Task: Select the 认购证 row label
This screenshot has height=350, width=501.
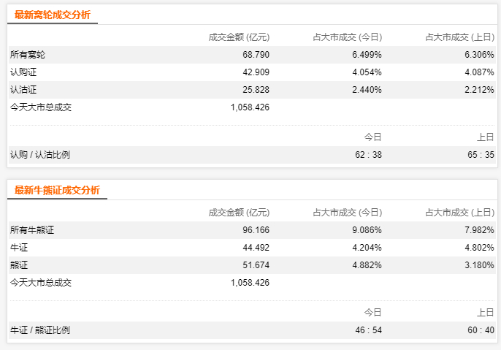Action: click(23, 72)
